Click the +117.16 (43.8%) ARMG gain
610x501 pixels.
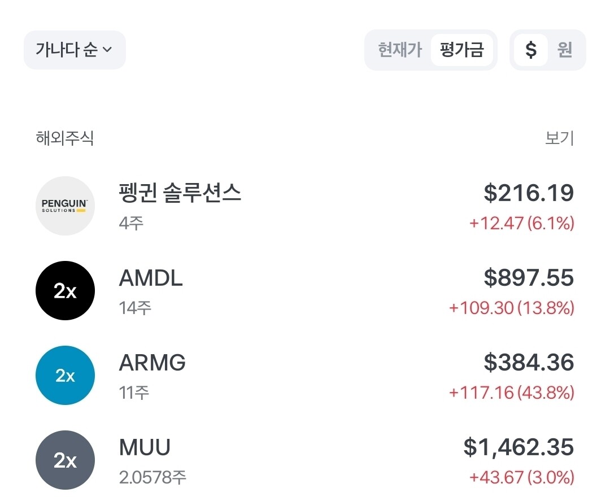[x=512, y=393]
